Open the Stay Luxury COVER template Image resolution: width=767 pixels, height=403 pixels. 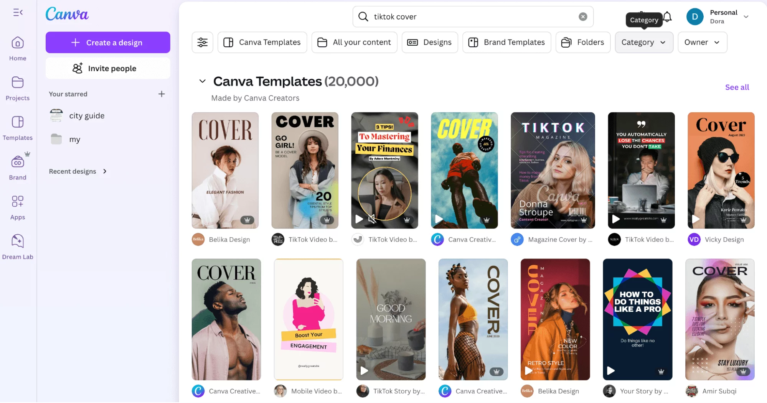[x=720, y=319]
